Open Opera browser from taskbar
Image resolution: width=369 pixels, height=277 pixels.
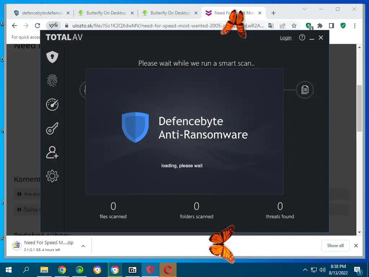click(168, 270)
